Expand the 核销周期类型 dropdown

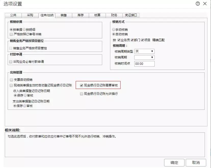pos(144,51)
